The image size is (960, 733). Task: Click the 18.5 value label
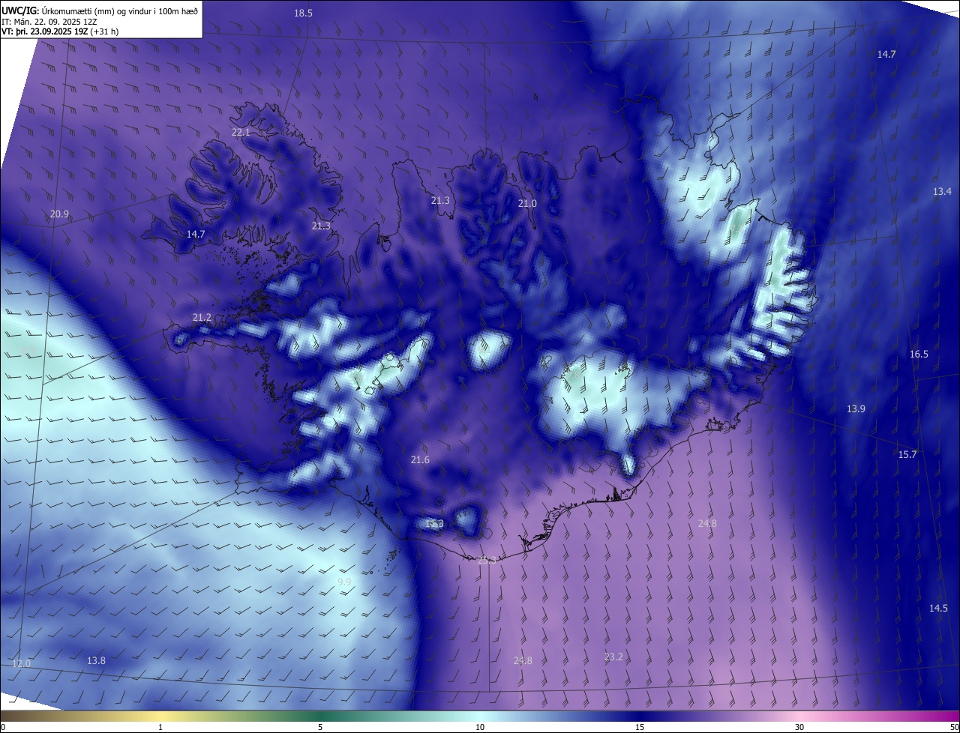click(x=303, y=13)
